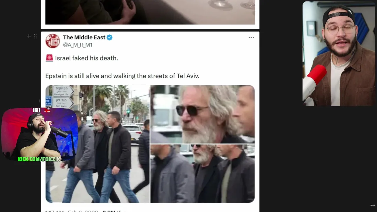Select the 'Israel faked his death.' text line

tap(86, 58)
